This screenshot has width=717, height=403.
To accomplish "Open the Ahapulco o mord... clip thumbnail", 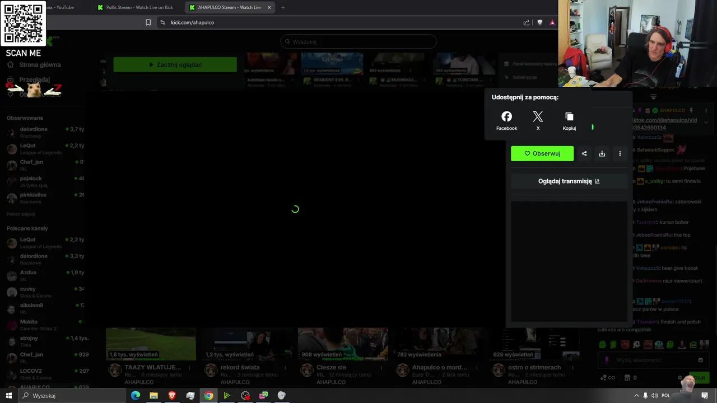I will (x=439, y=344).
